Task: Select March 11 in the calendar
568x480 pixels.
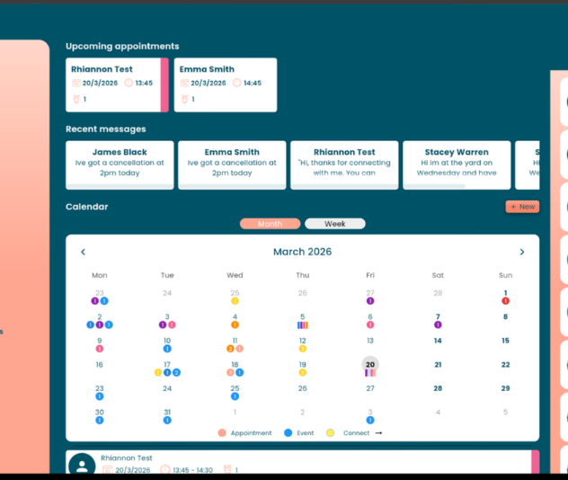Action: point(235,341)
